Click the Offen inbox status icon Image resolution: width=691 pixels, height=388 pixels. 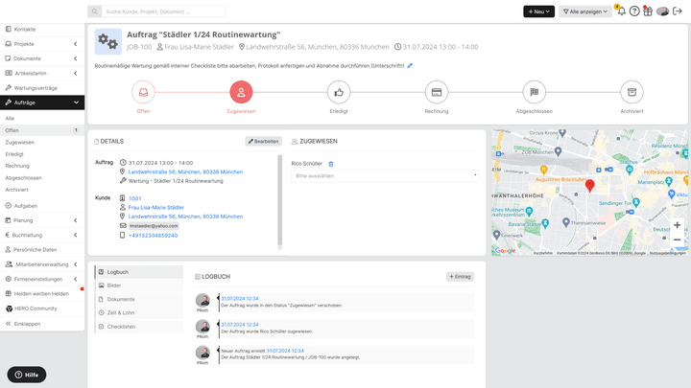tap(143, 92)
